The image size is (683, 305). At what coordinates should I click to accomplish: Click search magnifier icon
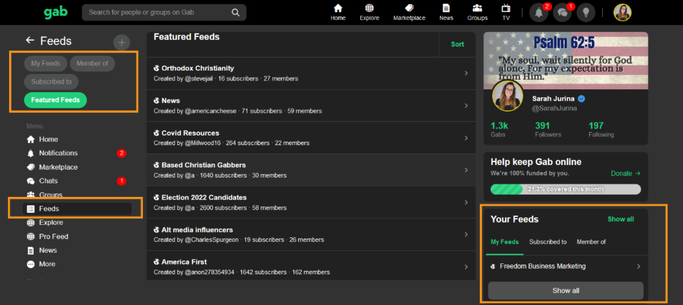point(236,13)
